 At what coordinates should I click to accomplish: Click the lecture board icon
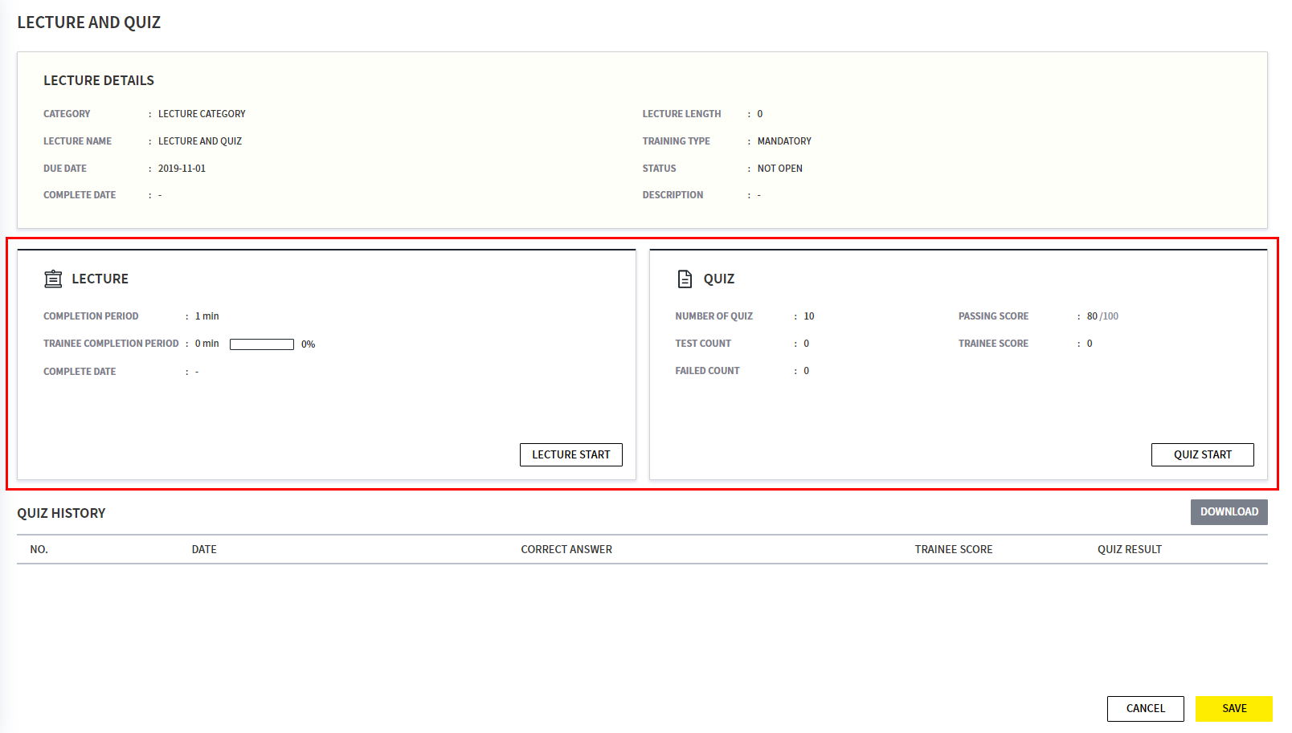click(53, 279)
